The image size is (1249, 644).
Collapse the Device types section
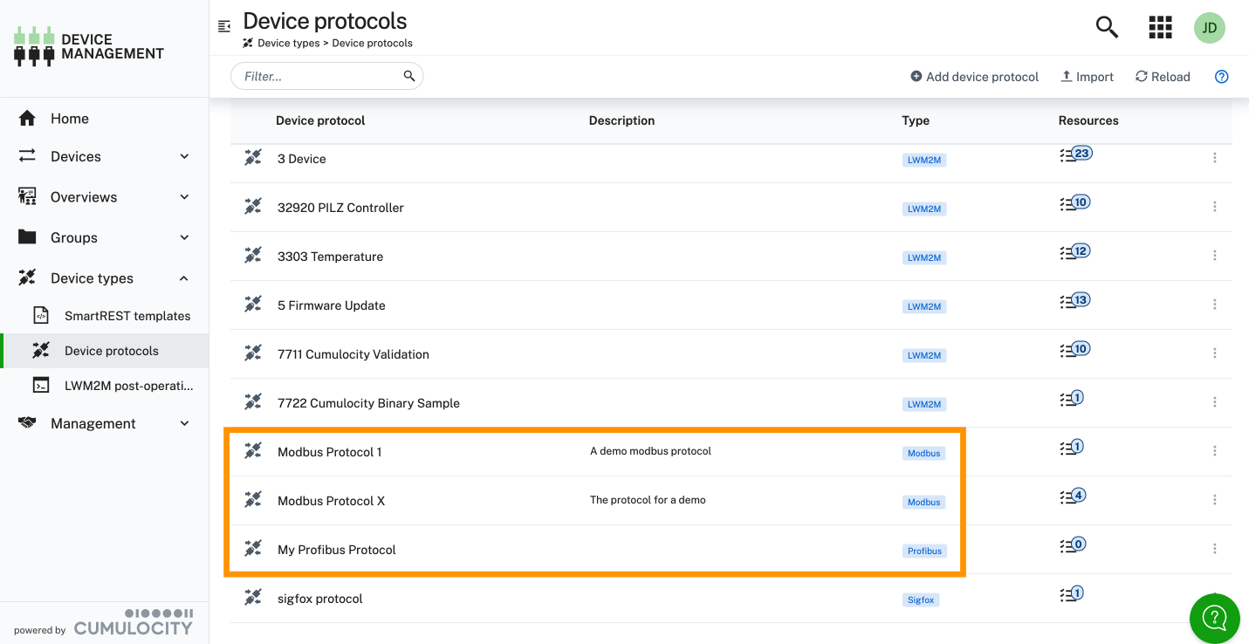pyautogui.click(x=182, y=277)
